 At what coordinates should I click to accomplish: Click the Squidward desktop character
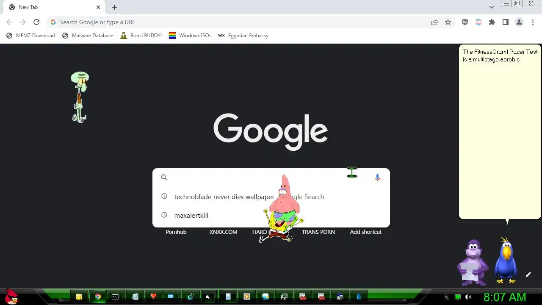pos(80,97)
